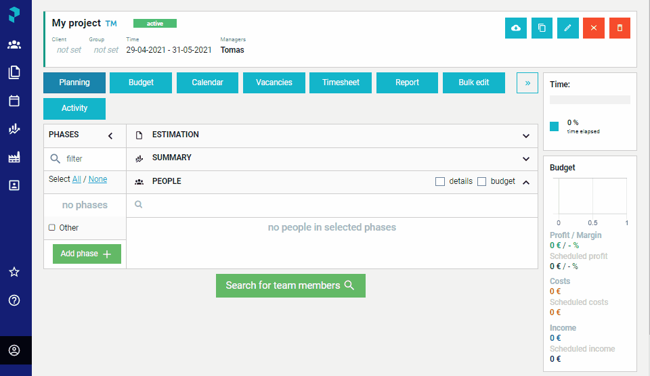Enable the details checkbox
Viewport: 650px width, 376px height.
pos(440,181)
